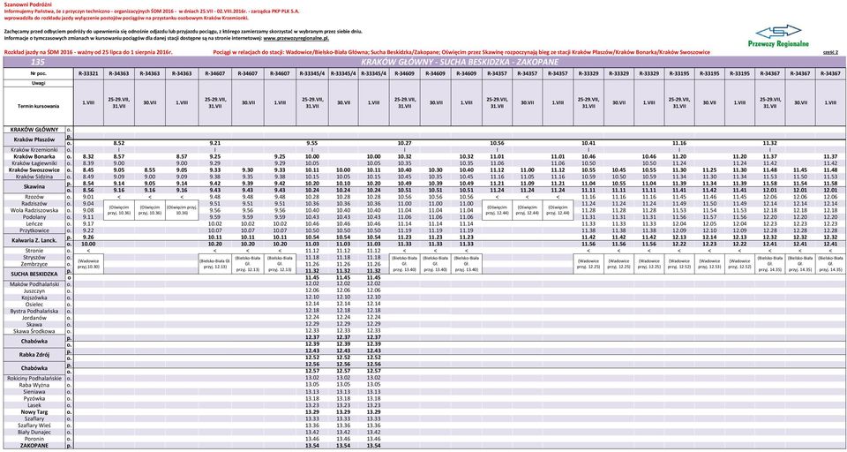Image resolution: width=847 pixels, height=452 pixels.
Task: Select the Przytkowice station label
Action: (35, 230)
